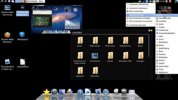Open the VirtualBox VMs folder
Viewport: 178px width, 100px height.
125,57
